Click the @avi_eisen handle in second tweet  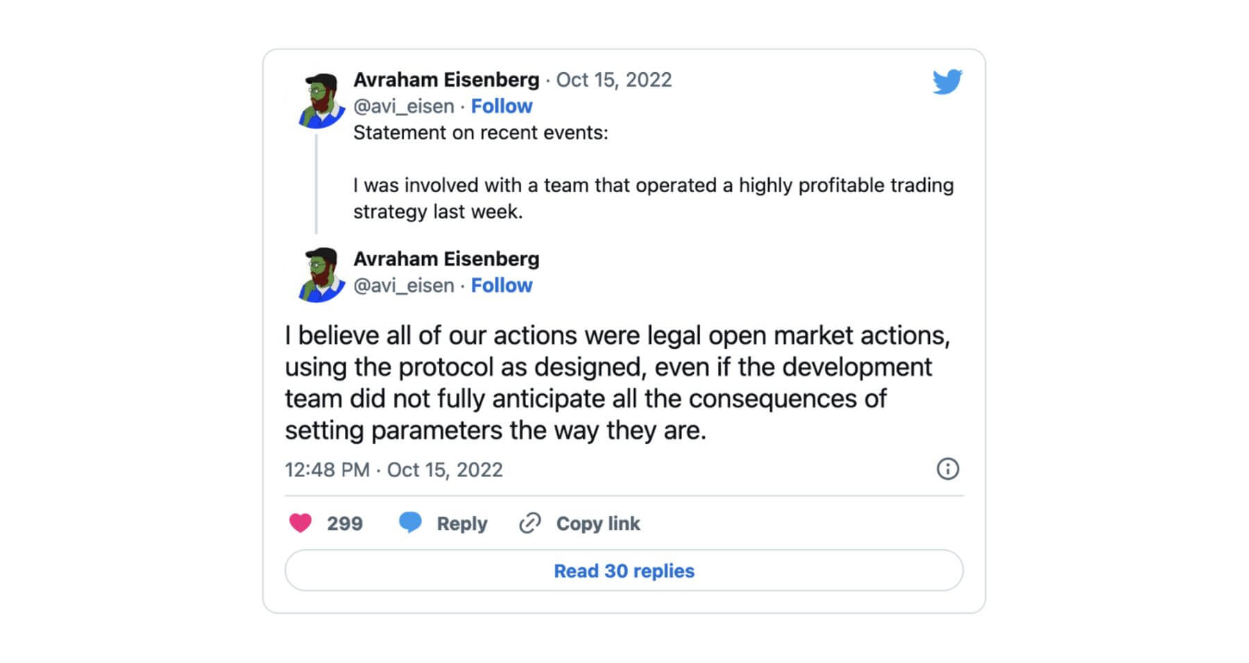(404, 285)
